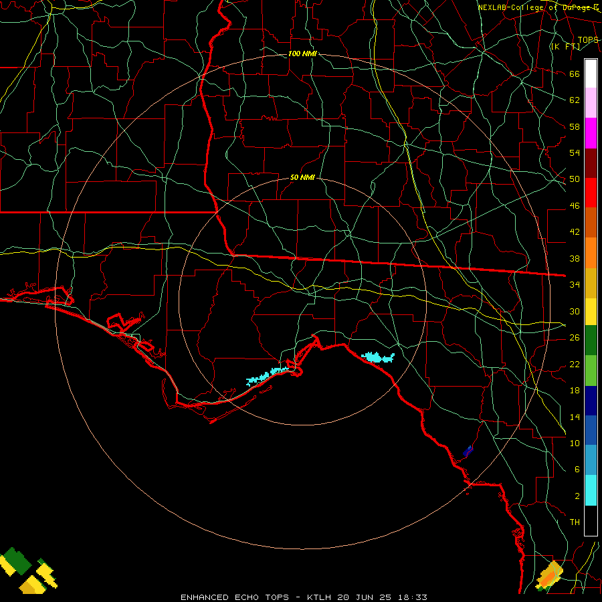Screen dimensions: 602x602
Task: Click the dark maroon color scale segment
Action: click(591, 163)
